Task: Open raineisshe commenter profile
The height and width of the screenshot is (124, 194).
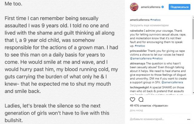Action: (137, 31)
